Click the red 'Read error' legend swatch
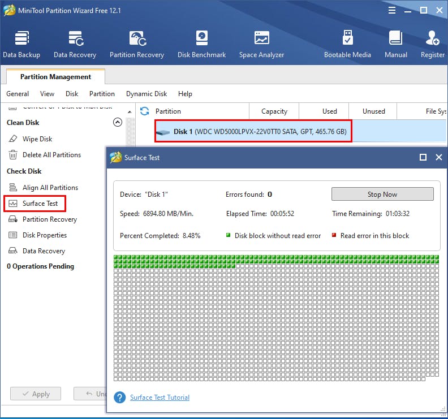Screen dimensions: 448x419 pos(334,235)
